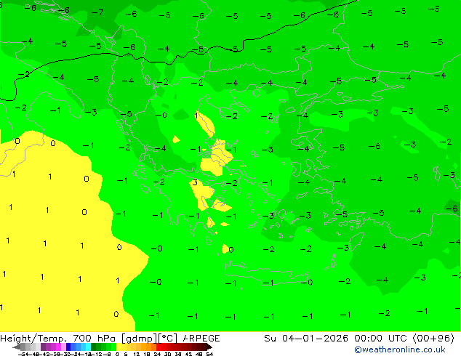Viewport: 461px width, 356px height.
Task: Click the magenta -36 legend swatch
Action: tap(58, 347)
